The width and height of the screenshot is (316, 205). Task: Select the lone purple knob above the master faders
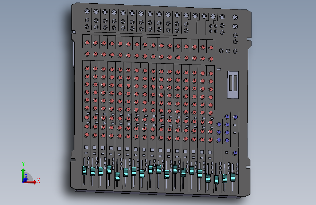coord(235,153)
